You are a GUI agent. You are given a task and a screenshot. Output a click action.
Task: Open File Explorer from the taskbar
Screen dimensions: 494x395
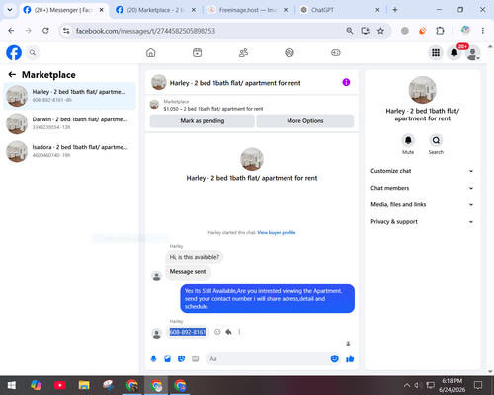84,385
